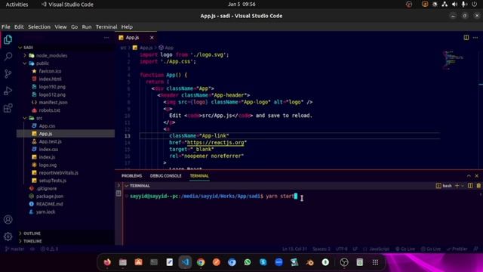Create a new terminal with plus icon
Image resolution: width=483 pixels, height=272 pixels.
point(457,186)
